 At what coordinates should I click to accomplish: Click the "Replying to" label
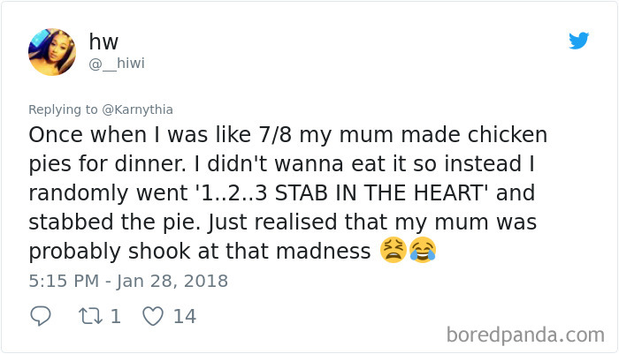click(63, 109)
